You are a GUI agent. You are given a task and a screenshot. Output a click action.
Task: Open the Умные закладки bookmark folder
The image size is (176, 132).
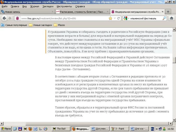[x=40, y=25]
